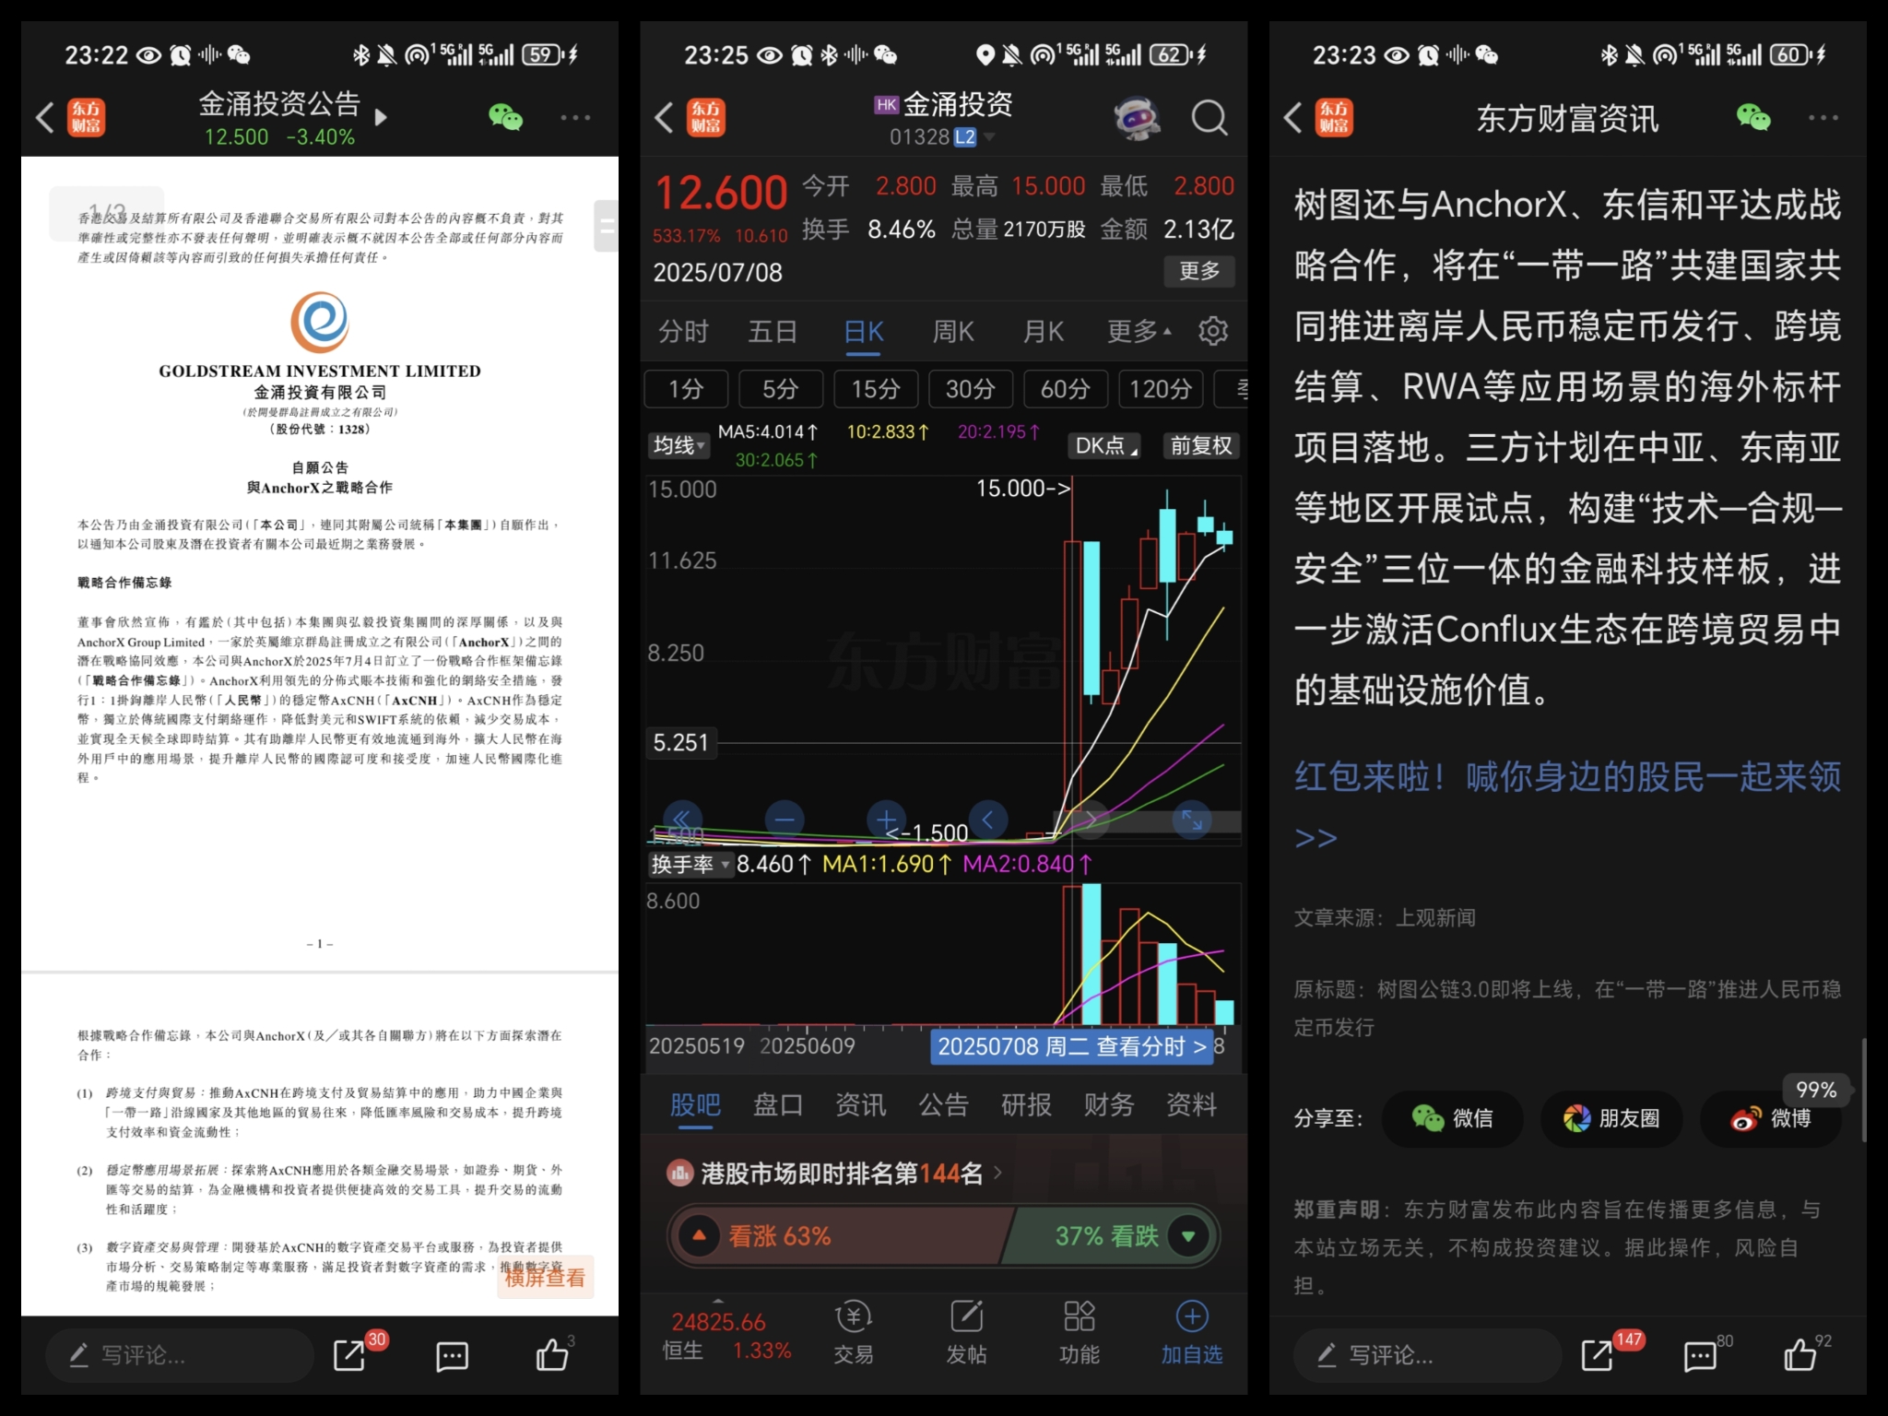The image size is (1888, 1416).
Task: Zoom in chart with plus icon
Action: click(886, 819)
